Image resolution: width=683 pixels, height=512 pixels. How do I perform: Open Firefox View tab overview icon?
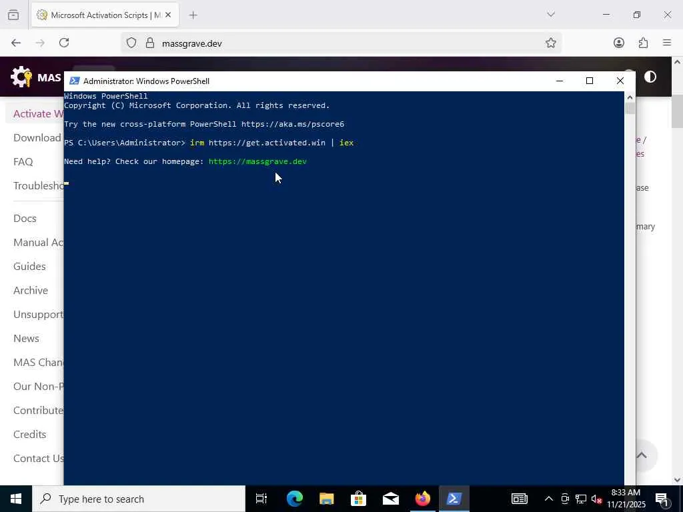click(13, 15)
